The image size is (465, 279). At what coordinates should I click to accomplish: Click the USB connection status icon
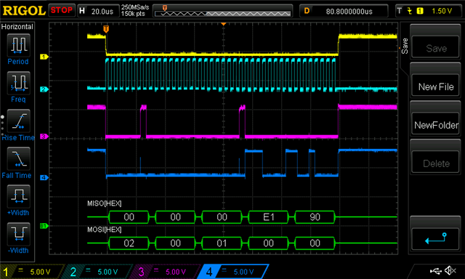[435, 270]
